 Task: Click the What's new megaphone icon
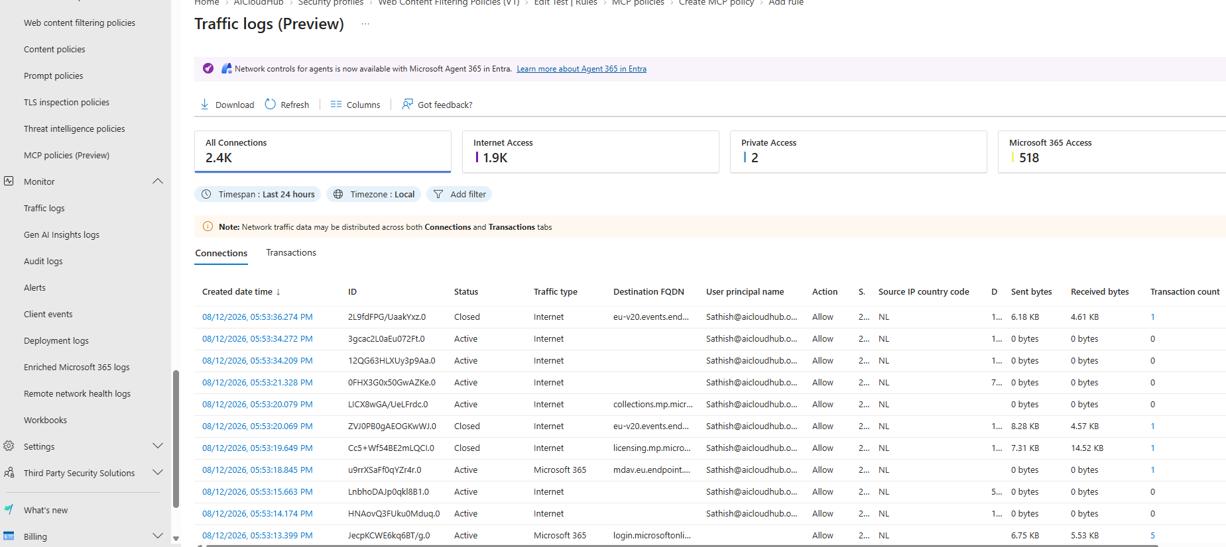(x=9, y=510)
